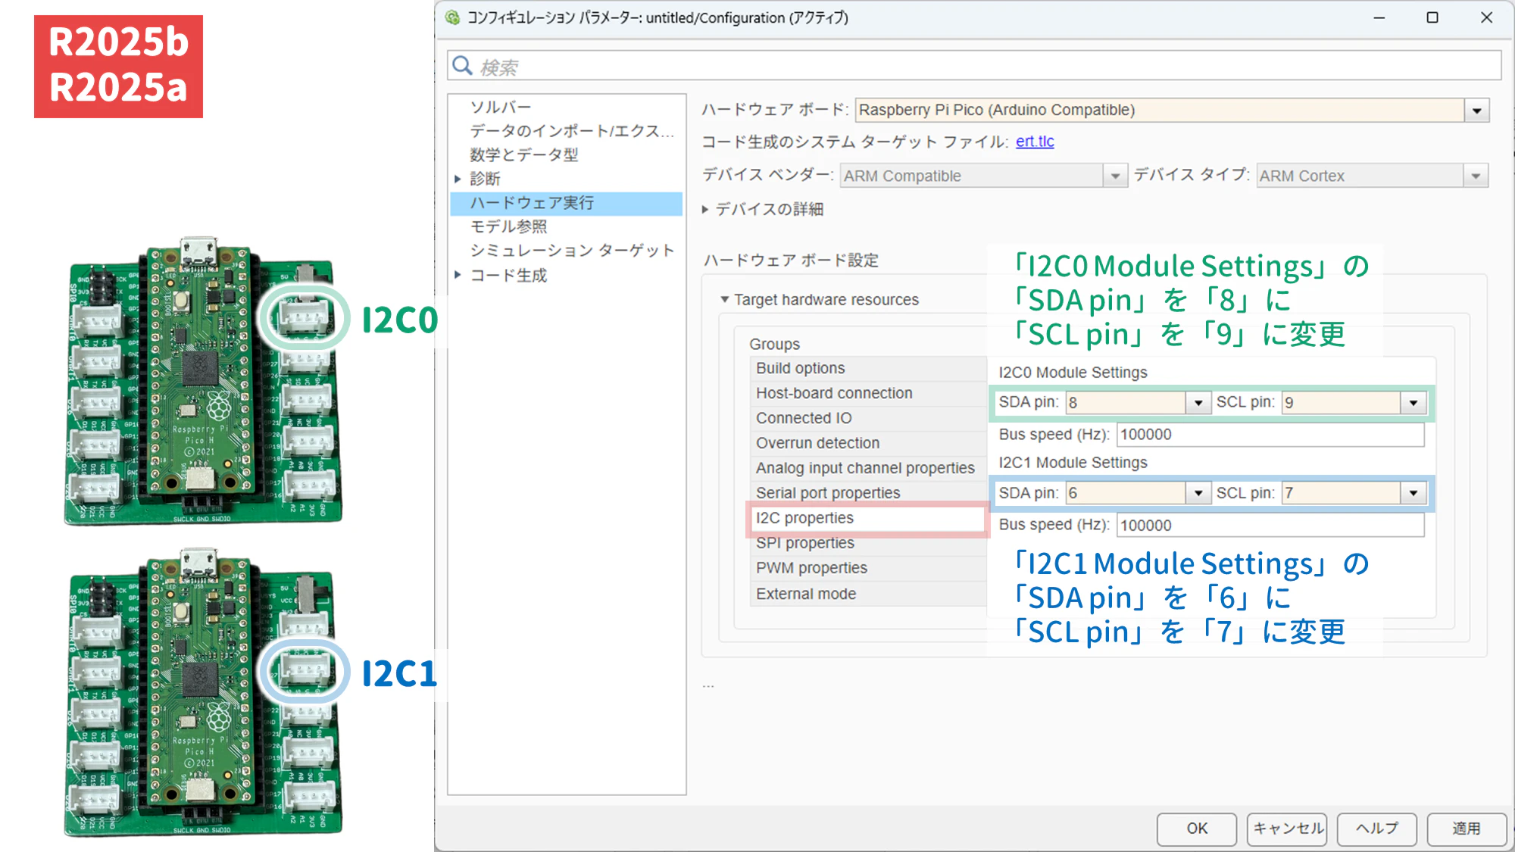
Task: Click I2C1 Bus speed input field
Action: [1270, 525]
